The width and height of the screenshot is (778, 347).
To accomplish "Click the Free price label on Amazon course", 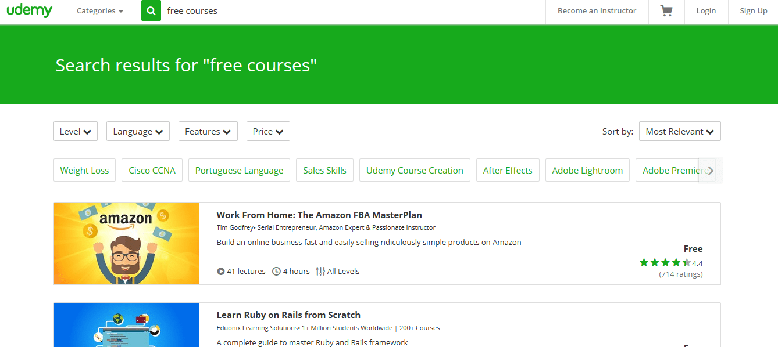I will tap(693, 248).
